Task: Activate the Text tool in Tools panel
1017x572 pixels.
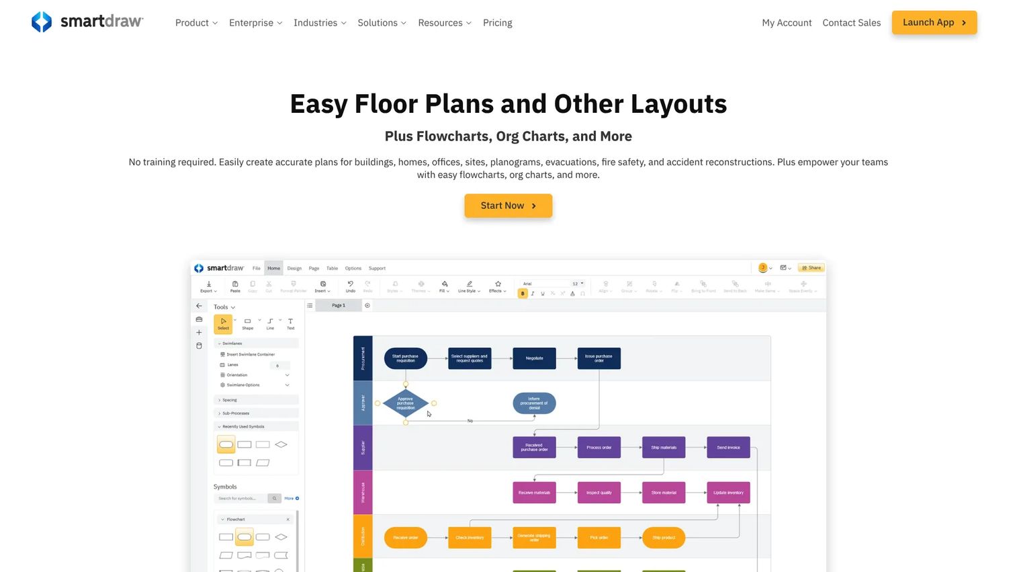Action: point(291,324)
